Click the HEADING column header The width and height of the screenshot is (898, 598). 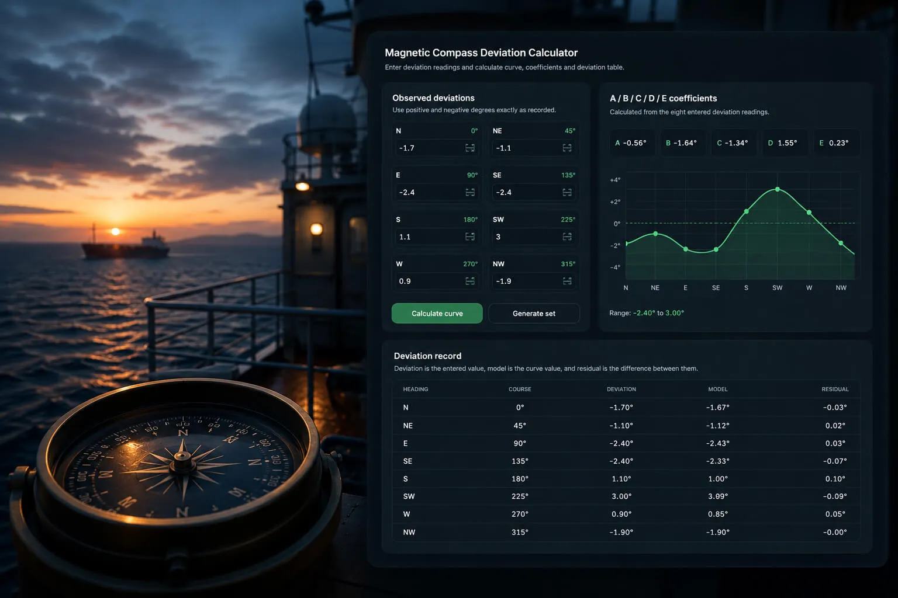(x=416, y=389)
